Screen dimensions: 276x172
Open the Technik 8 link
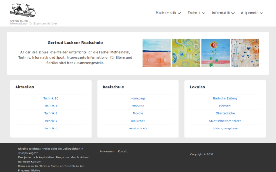[51, 113]
